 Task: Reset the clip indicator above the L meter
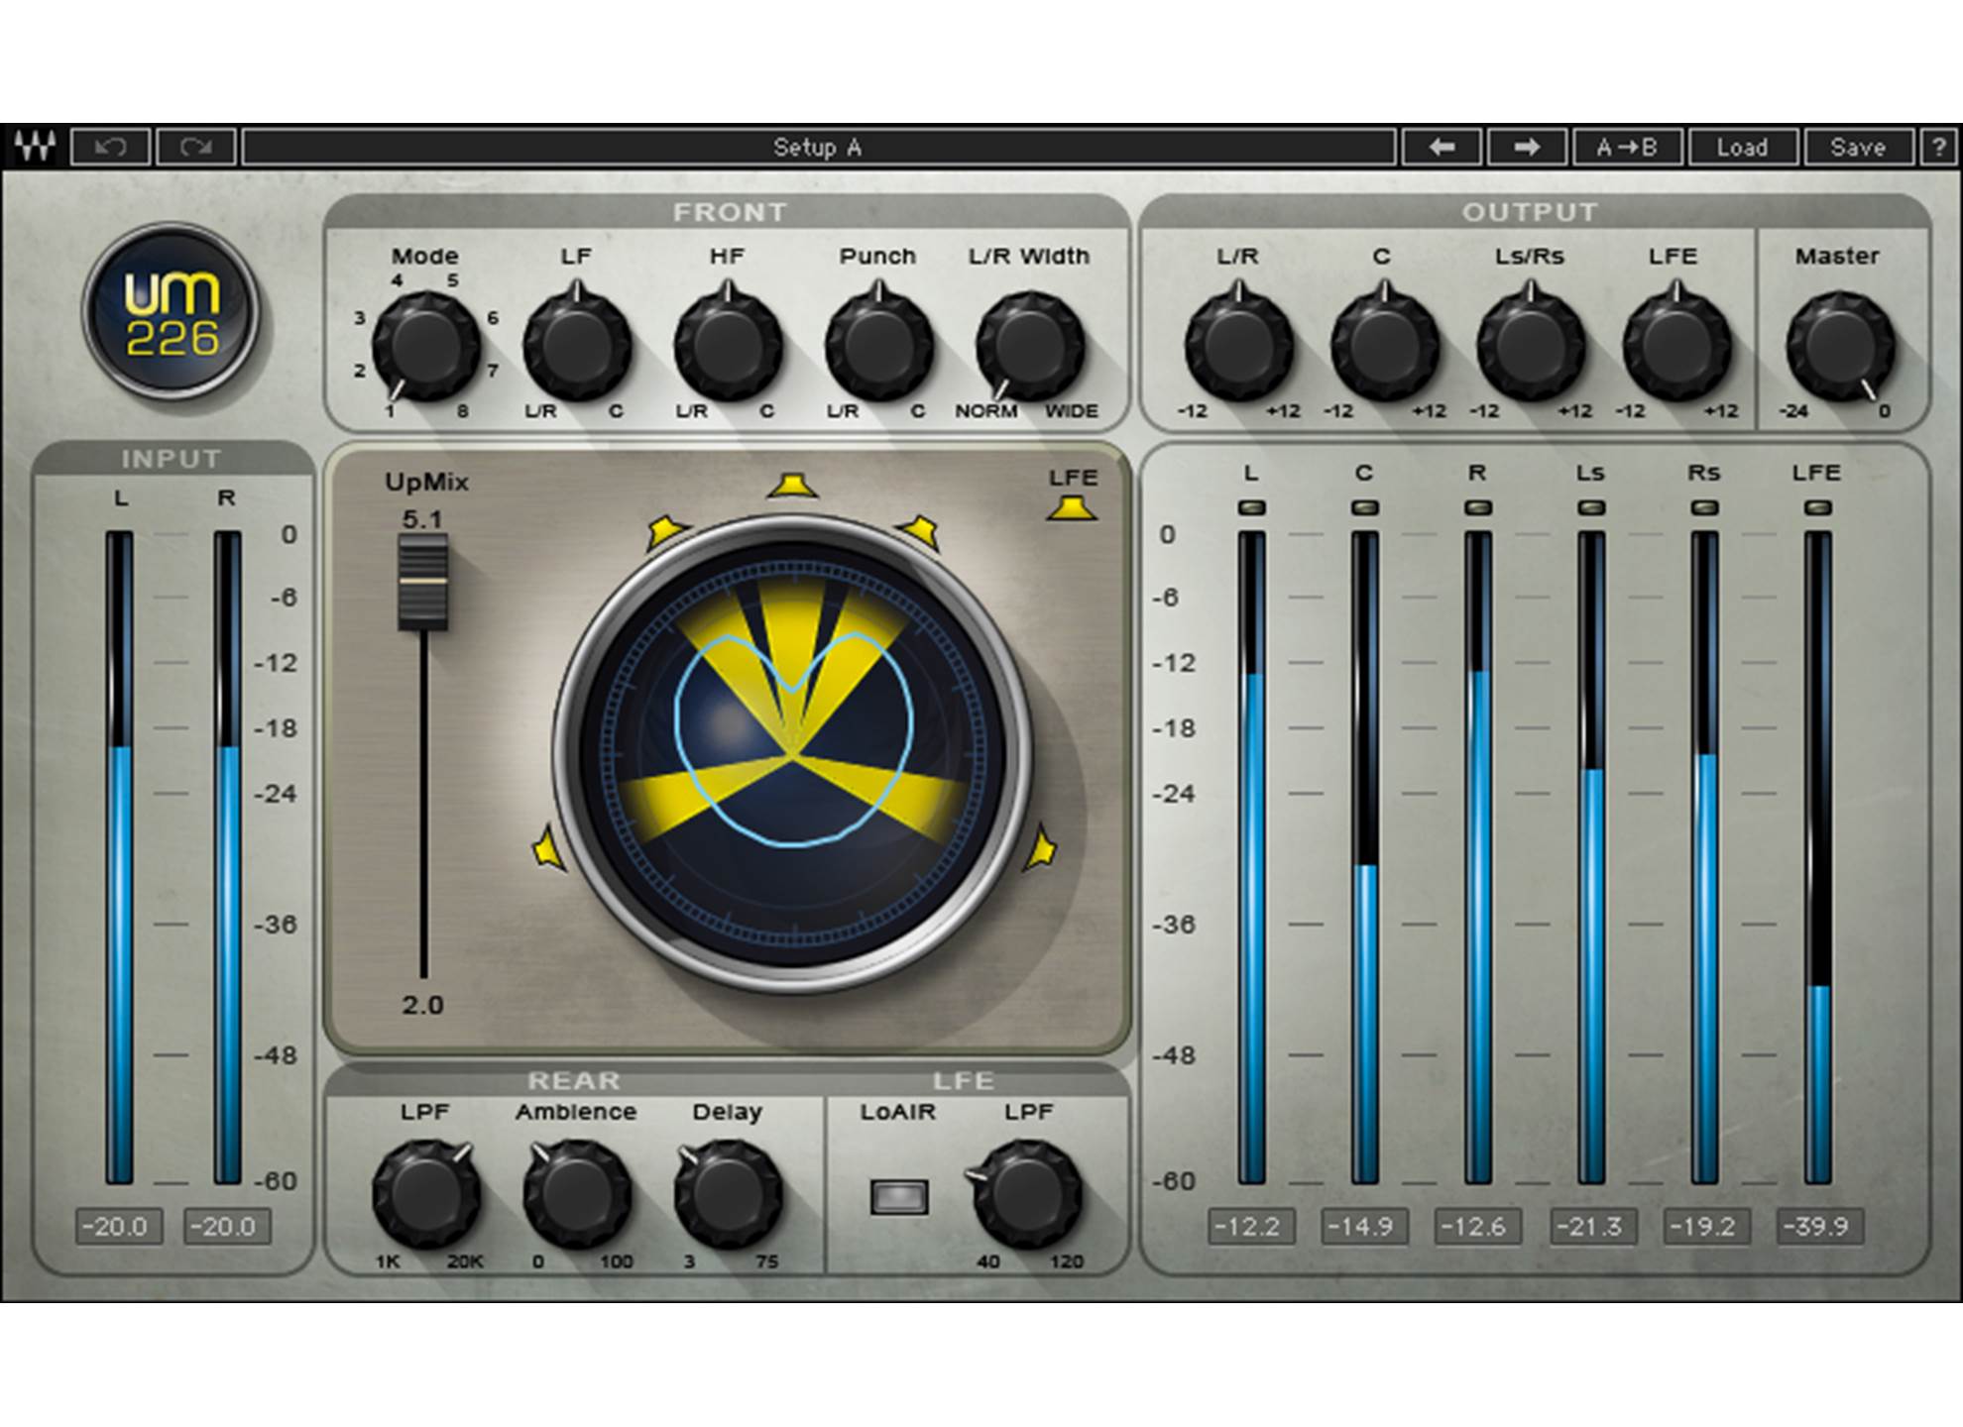coord(1251,508)
